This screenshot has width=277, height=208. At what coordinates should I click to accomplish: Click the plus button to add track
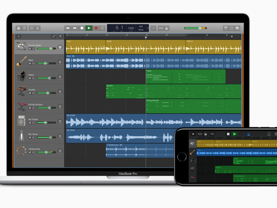tap(19, 36)
